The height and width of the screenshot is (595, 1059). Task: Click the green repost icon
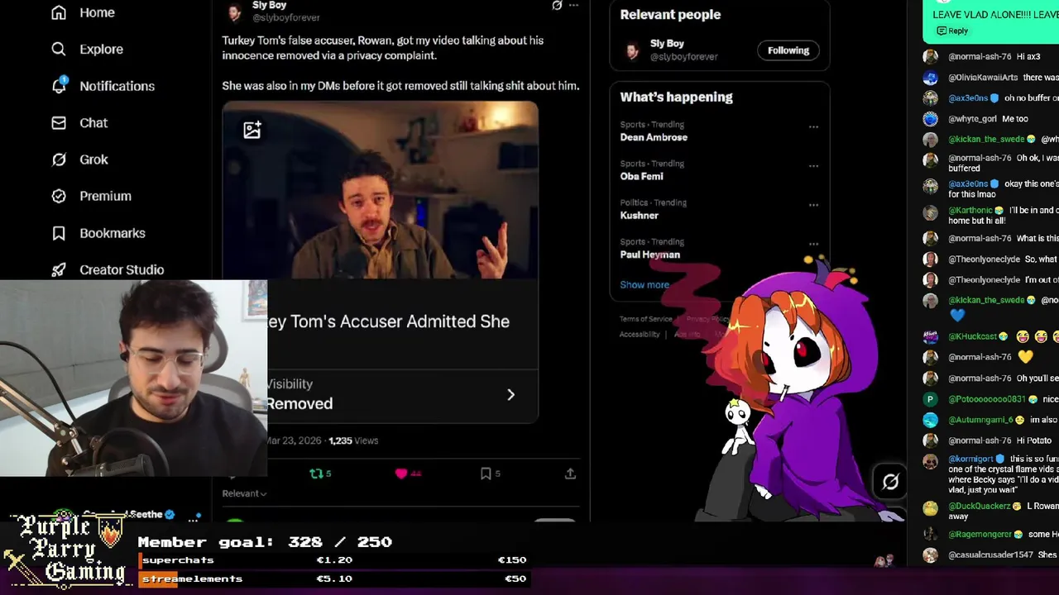[315, 474]
